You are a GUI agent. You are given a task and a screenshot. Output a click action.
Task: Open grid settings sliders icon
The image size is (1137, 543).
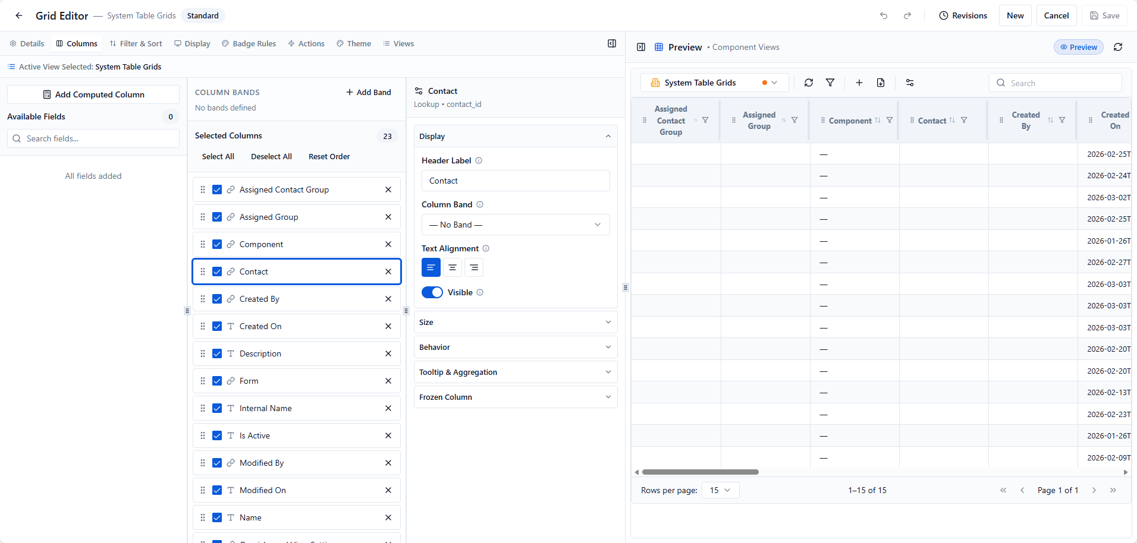(x=910, y=83)
